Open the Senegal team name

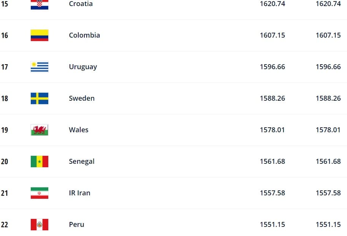point(82,162)
